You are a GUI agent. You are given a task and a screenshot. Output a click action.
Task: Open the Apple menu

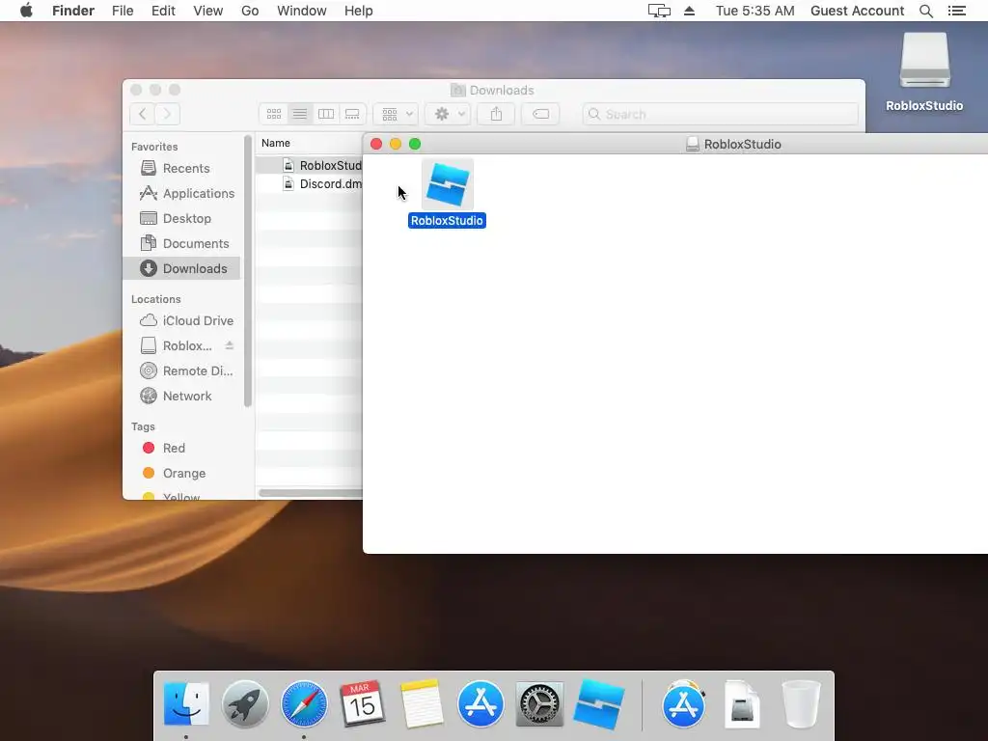[26, 11]
